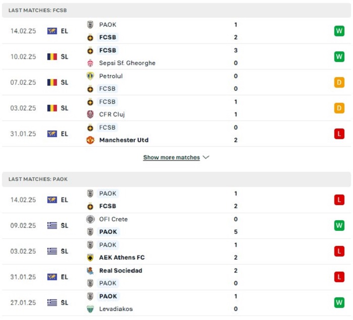This screenshot has height=320, width=353.
Task: Click the Europa League icon on the 31.01.25 FCSB match
Action: click(x=52, y=134)
